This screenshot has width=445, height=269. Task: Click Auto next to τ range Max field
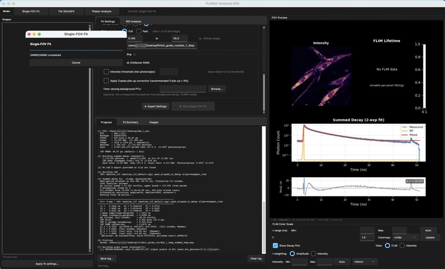point(428,230)
